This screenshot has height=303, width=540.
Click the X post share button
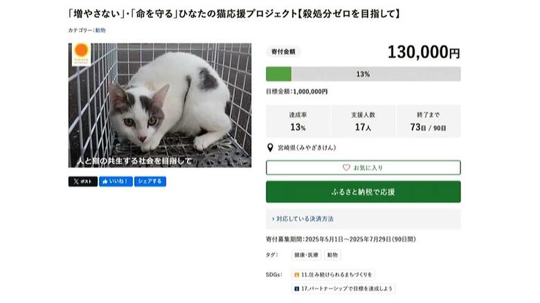click(82, 181)
